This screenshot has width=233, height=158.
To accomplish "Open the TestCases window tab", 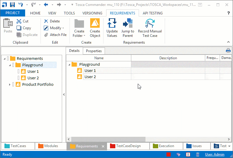I will click(x=18, y=146).
